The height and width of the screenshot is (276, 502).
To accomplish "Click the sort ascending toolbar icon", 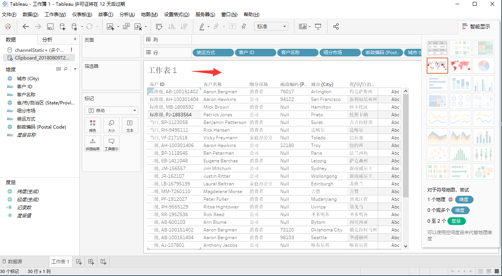I will [x=172, y=26].
